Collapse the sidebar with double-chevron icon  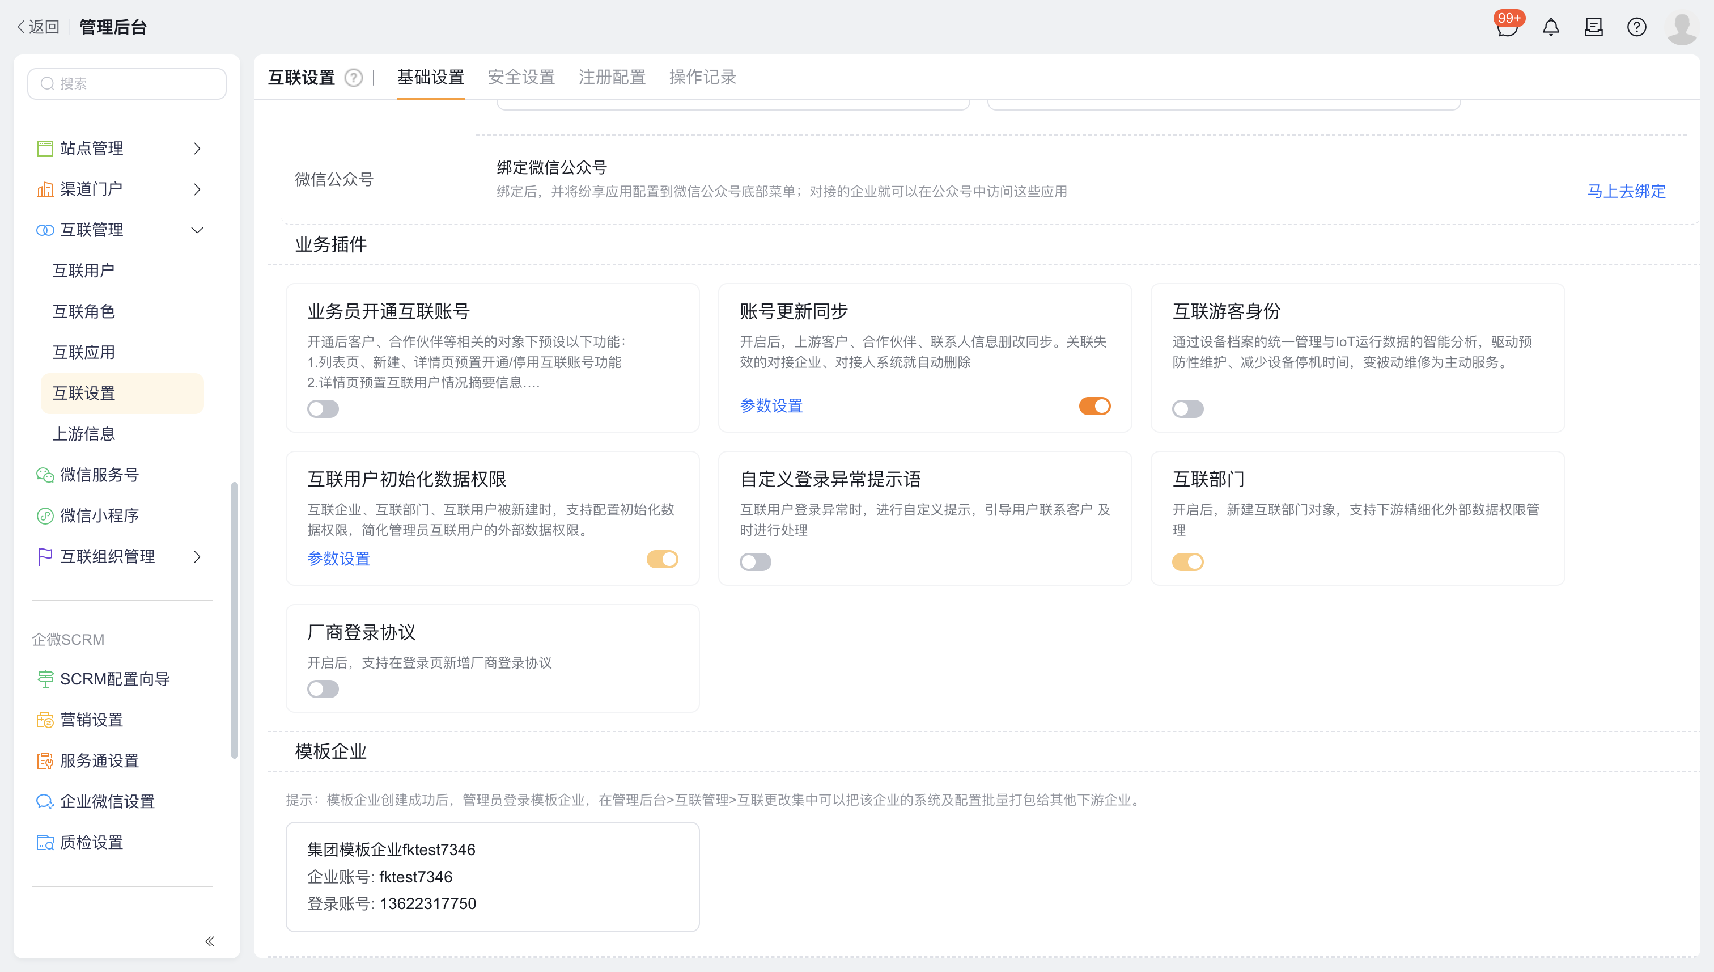point(210,941)
